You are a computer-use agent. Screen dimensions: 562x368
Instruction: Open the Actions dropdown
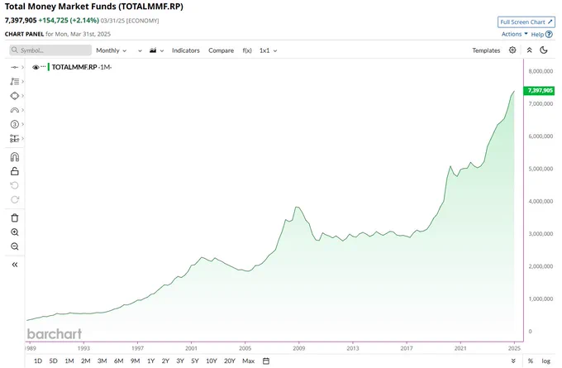click(x=514, y=34)
